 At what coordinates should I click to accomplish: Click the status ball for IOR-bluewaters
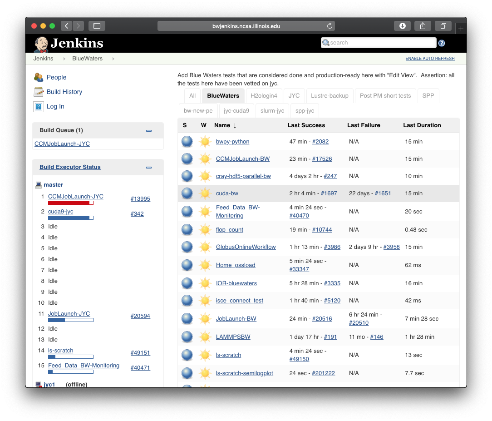(x=187, y=283)
